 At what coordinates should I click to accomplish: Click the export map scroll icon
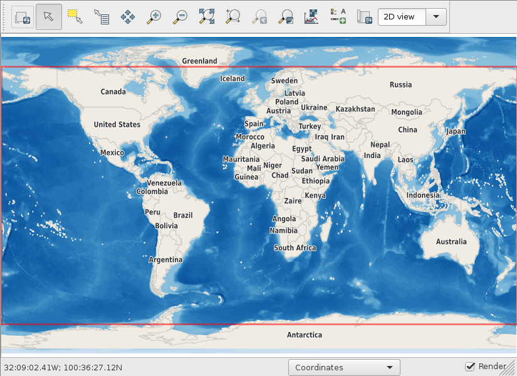(x=365, y=17)
